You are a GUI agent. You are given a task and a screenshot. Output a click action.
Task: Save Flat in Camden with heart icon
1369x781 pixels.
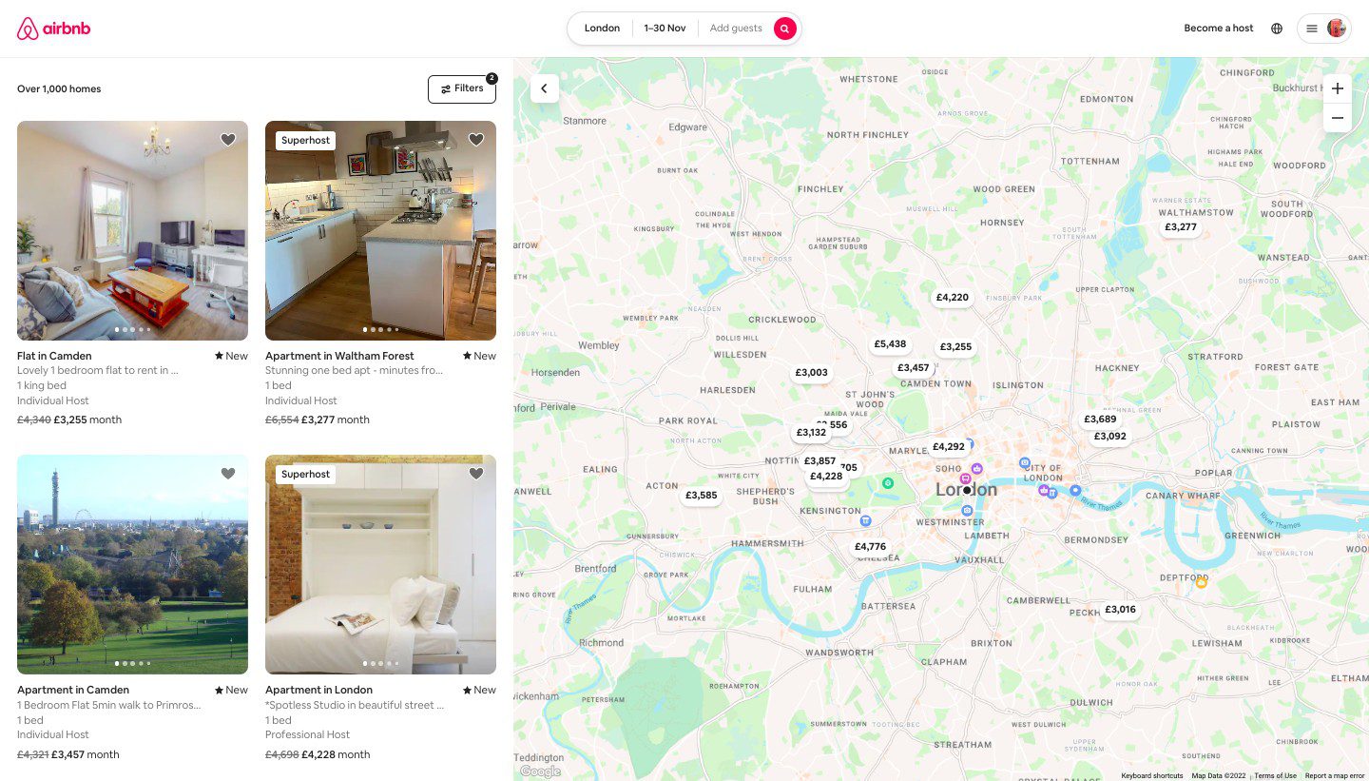[228, 140]
